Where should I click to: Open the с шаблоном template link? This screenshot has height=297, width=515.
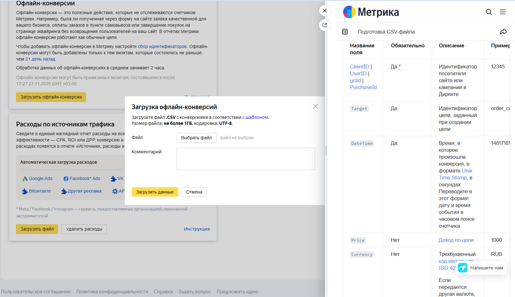(x=255, y=117)
